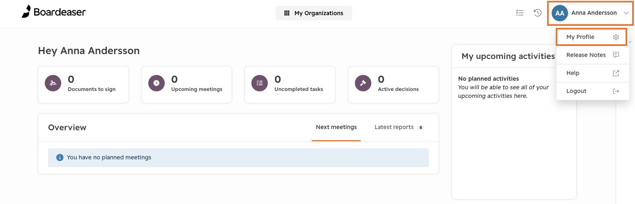635x204 pixels.
Task: Open the Anna Andersson account dropdown
Action: [x=590, y=13]
